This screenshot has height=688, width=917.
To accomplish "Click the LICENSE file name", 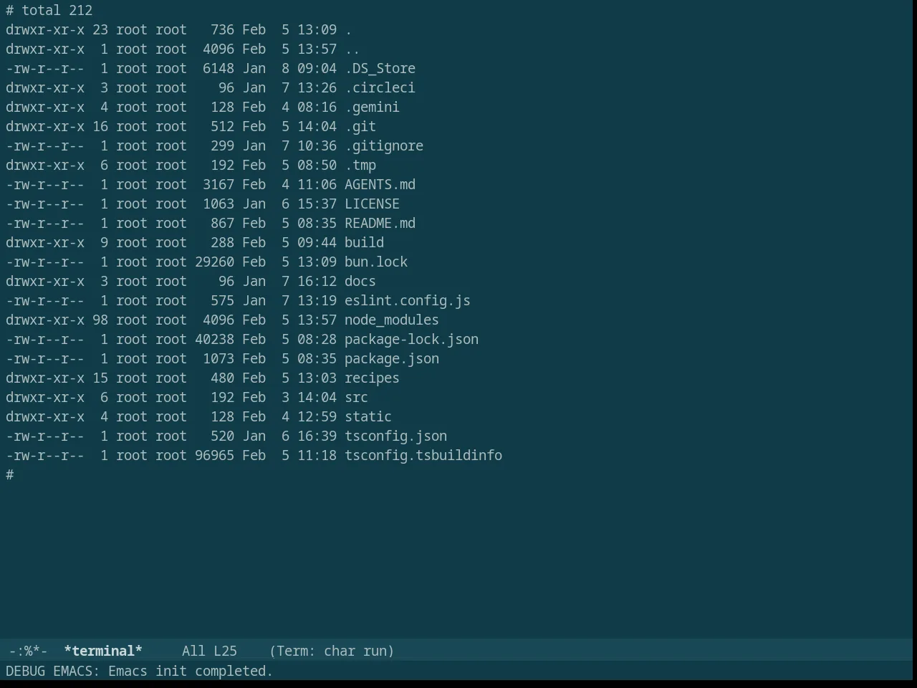I will pyautogui.click(x=372, y=204).
